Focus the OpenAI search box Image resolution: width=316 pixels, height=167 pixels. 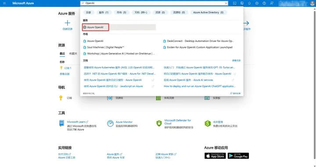(154, 3)
